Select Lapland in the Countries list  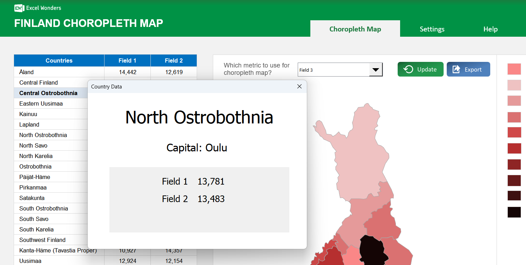(x=29, y=124)
